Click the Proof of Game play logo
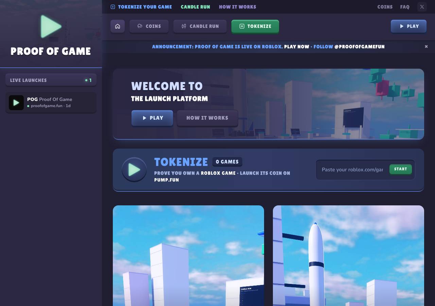 pyautogui.click(x=51, y=26)
